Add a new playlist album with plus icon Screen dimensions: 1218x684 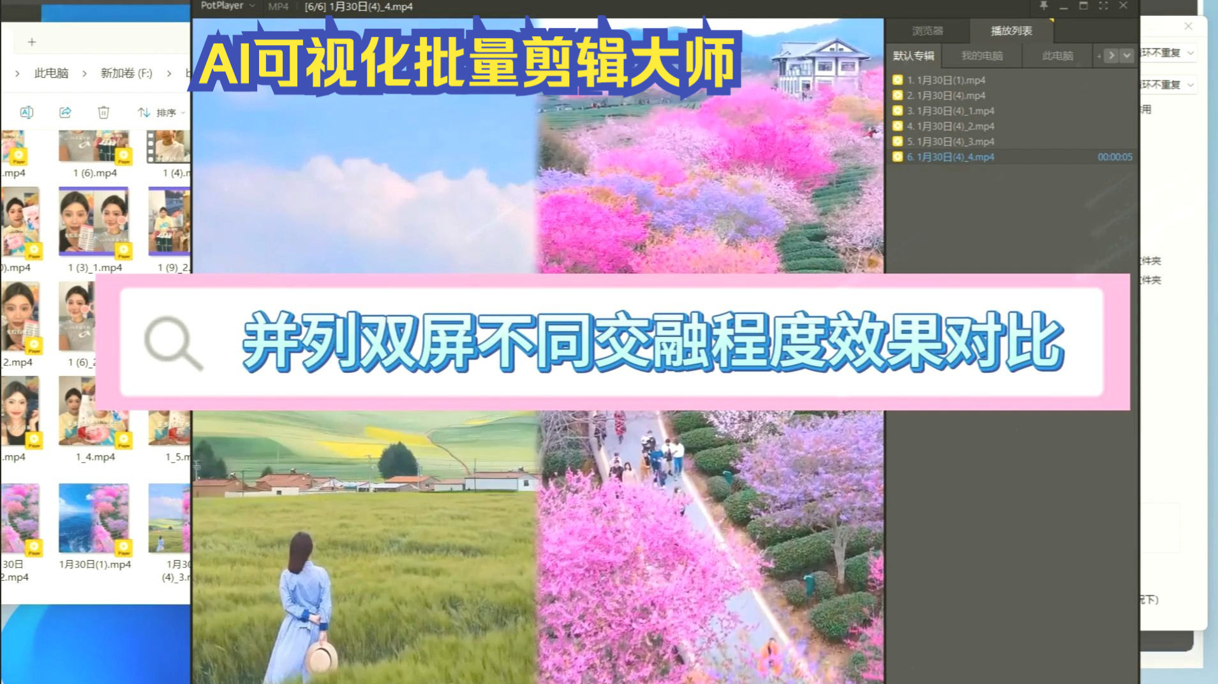1099,56
